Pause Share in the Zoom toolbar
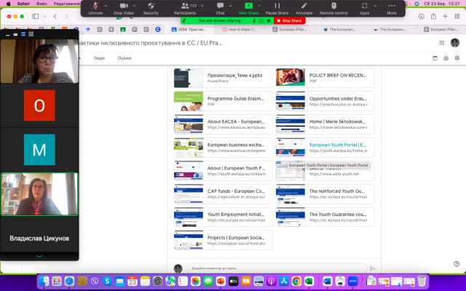 (x=277, y=9)
